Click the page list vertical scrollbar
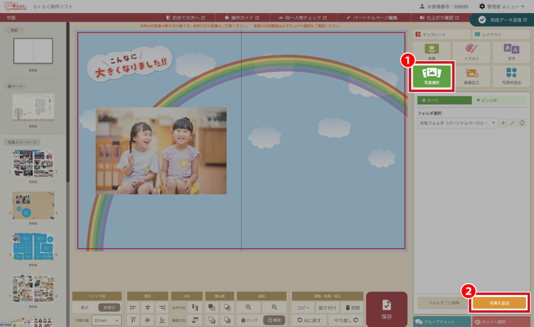 coord(68,102)
